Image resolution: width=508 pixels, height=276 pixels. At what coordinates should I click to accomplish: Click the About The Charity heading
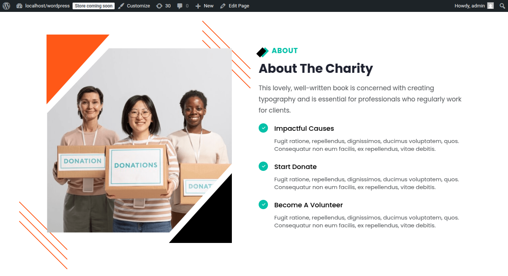click(x=316, y=69)
